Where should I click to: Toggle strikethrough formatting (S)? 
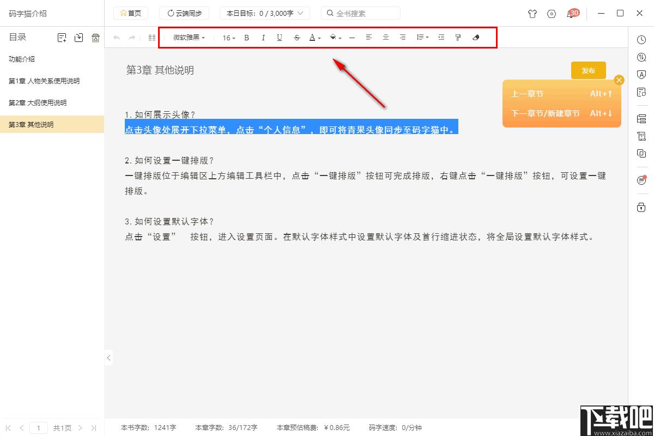coord(296,38)
